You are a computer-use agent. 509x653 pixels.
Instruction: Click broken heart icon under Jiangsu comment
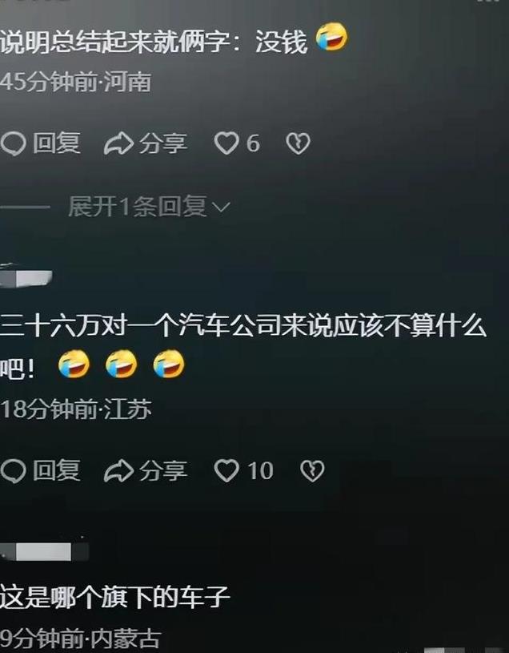[312, 471]
